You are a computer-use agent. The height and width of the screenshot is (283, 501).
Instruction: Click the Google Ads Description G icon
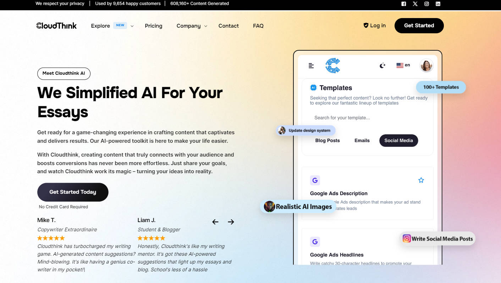coord(315,180)
